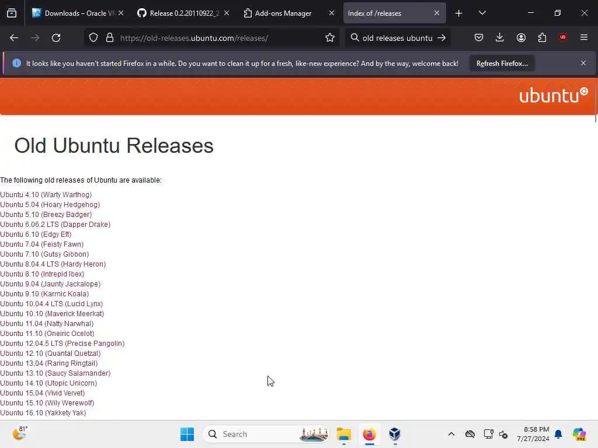The height and width of the screenshot is (448, 598).
Task: Reload the current page
Action: 56,38
